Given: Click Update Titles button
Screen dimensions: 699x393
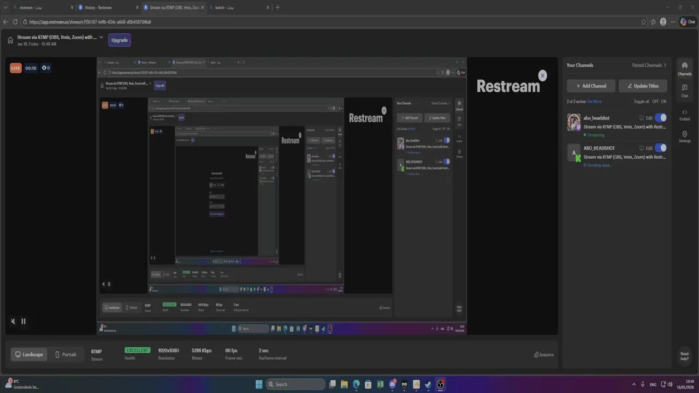Looking at the screenshot, I should point(643,86).
